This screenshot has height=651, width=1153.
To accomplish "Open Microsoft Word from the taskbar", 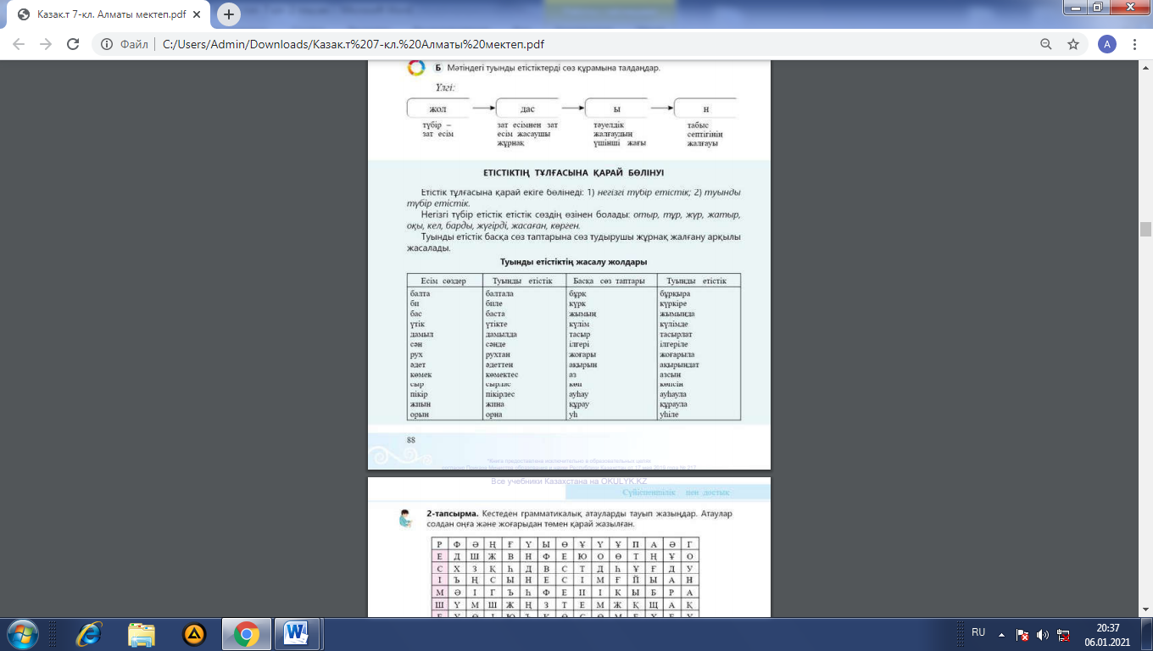I will 297,634.
